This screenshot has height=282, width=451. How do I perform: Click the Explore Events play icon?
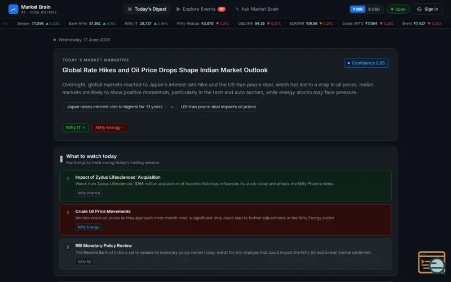click(178, 9)
